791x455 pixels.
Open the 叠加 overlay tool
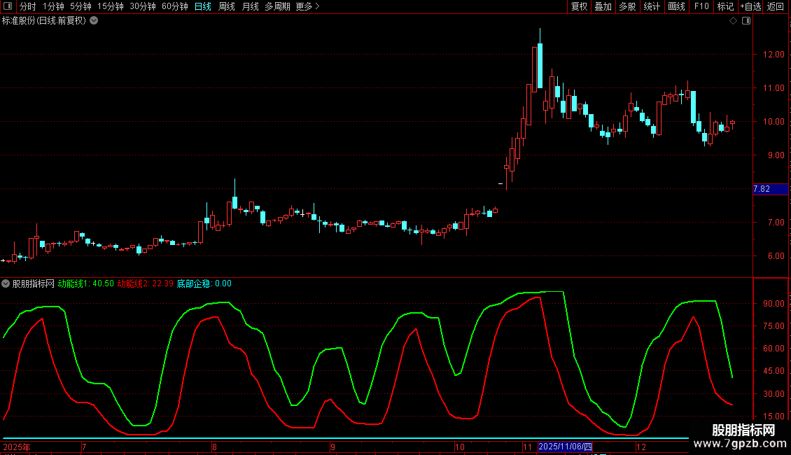pyautogui.click(x=603, y=6)
